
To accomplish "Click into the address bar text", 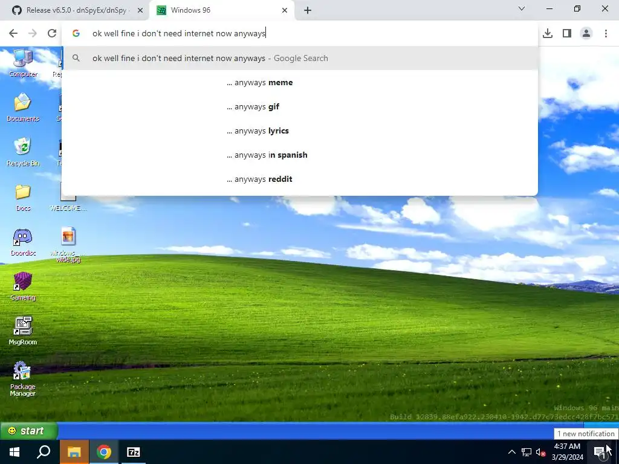I will (x=179, y=33).
